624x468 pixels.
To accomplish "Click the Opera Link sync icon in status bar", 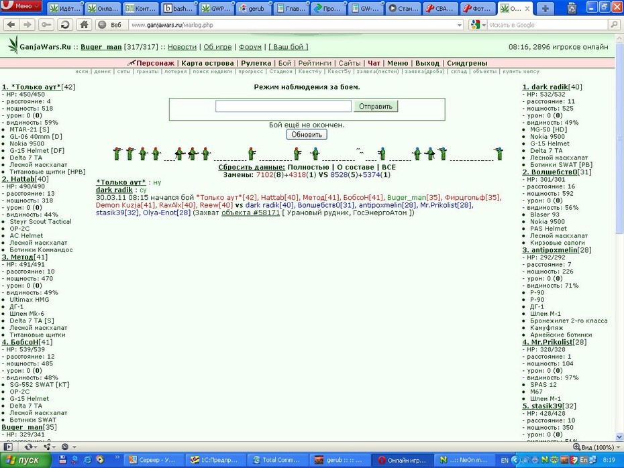I will [x=28, y=447].
